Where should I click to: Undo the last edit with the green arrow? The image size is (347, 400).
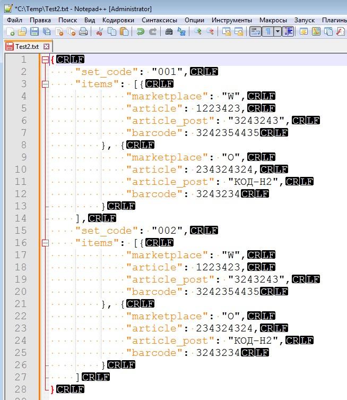(x=141, y=32)
